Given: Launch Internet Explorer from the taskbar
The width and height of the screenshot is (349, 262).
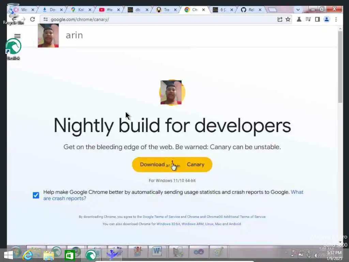Looking at the screenshot, I should (28, 255).
